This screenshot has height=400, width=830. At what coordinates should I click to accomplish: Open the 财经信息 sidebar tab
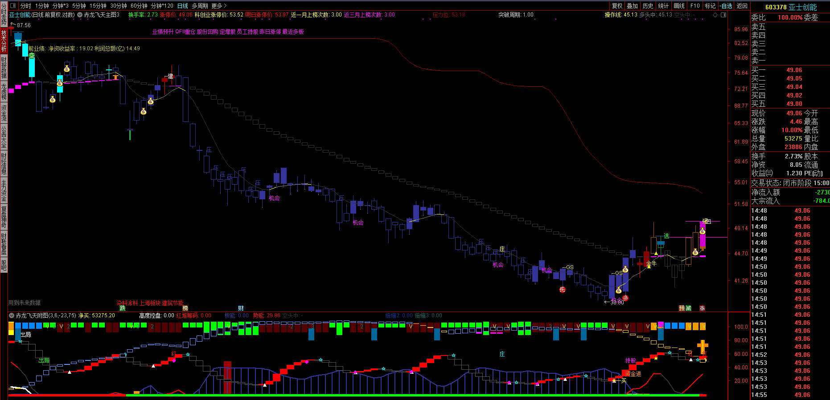tap(4, 164)
